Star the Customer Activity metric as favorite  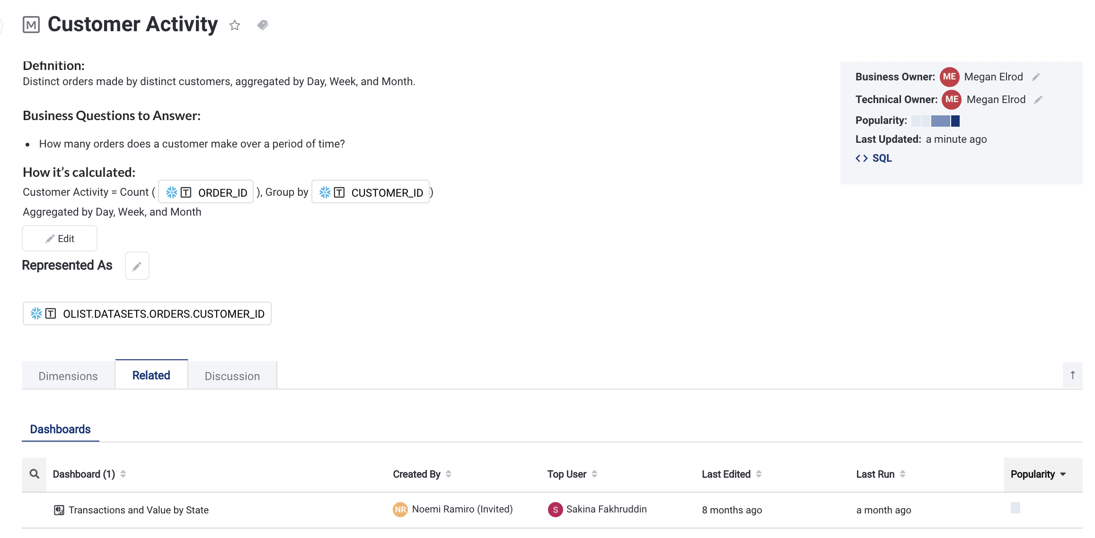click(x=235, y=25)
